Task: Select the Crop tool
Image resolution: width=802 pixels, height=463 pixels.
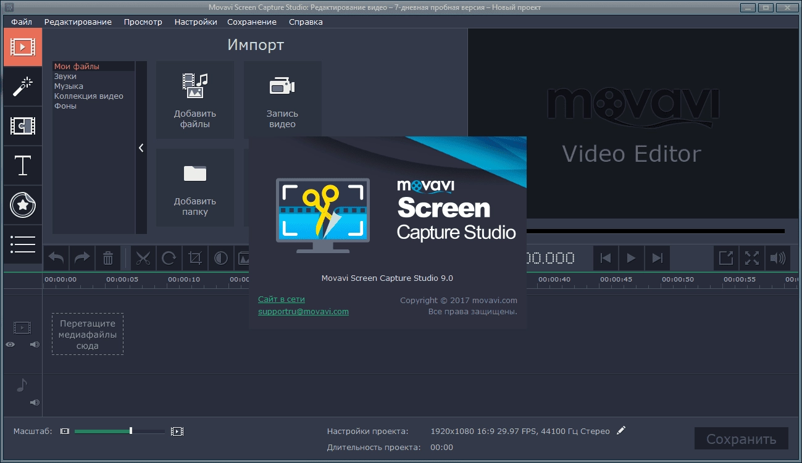Action: pos(195,258)
